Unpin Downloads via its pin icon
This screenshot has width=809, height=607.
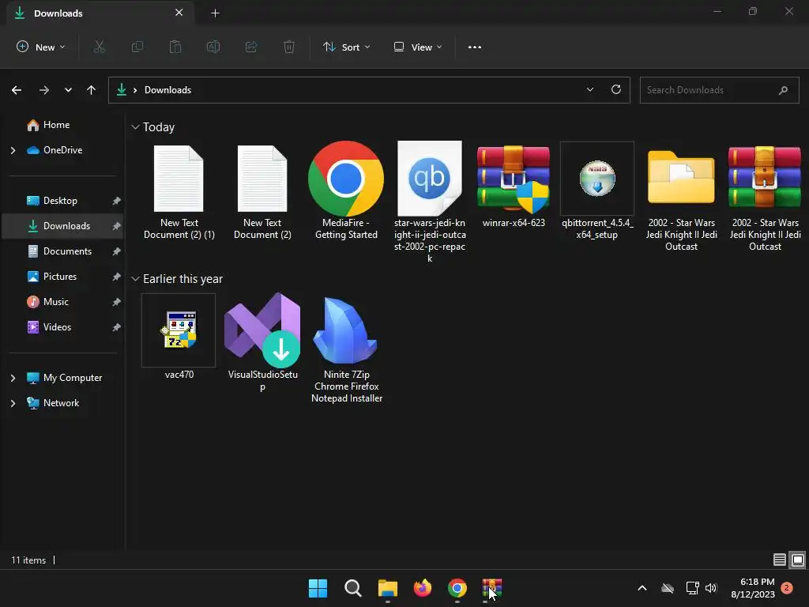(117, 226)
